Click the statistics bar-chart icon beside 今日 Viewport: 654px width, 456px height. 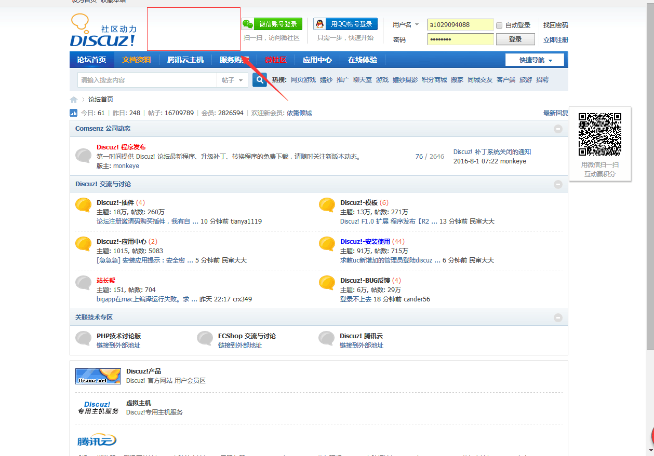pos(74,113)
